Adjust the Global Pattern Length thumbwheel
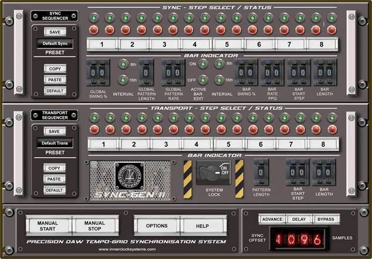The height and width of the screenshot is (259, 372). pos(146,73)
